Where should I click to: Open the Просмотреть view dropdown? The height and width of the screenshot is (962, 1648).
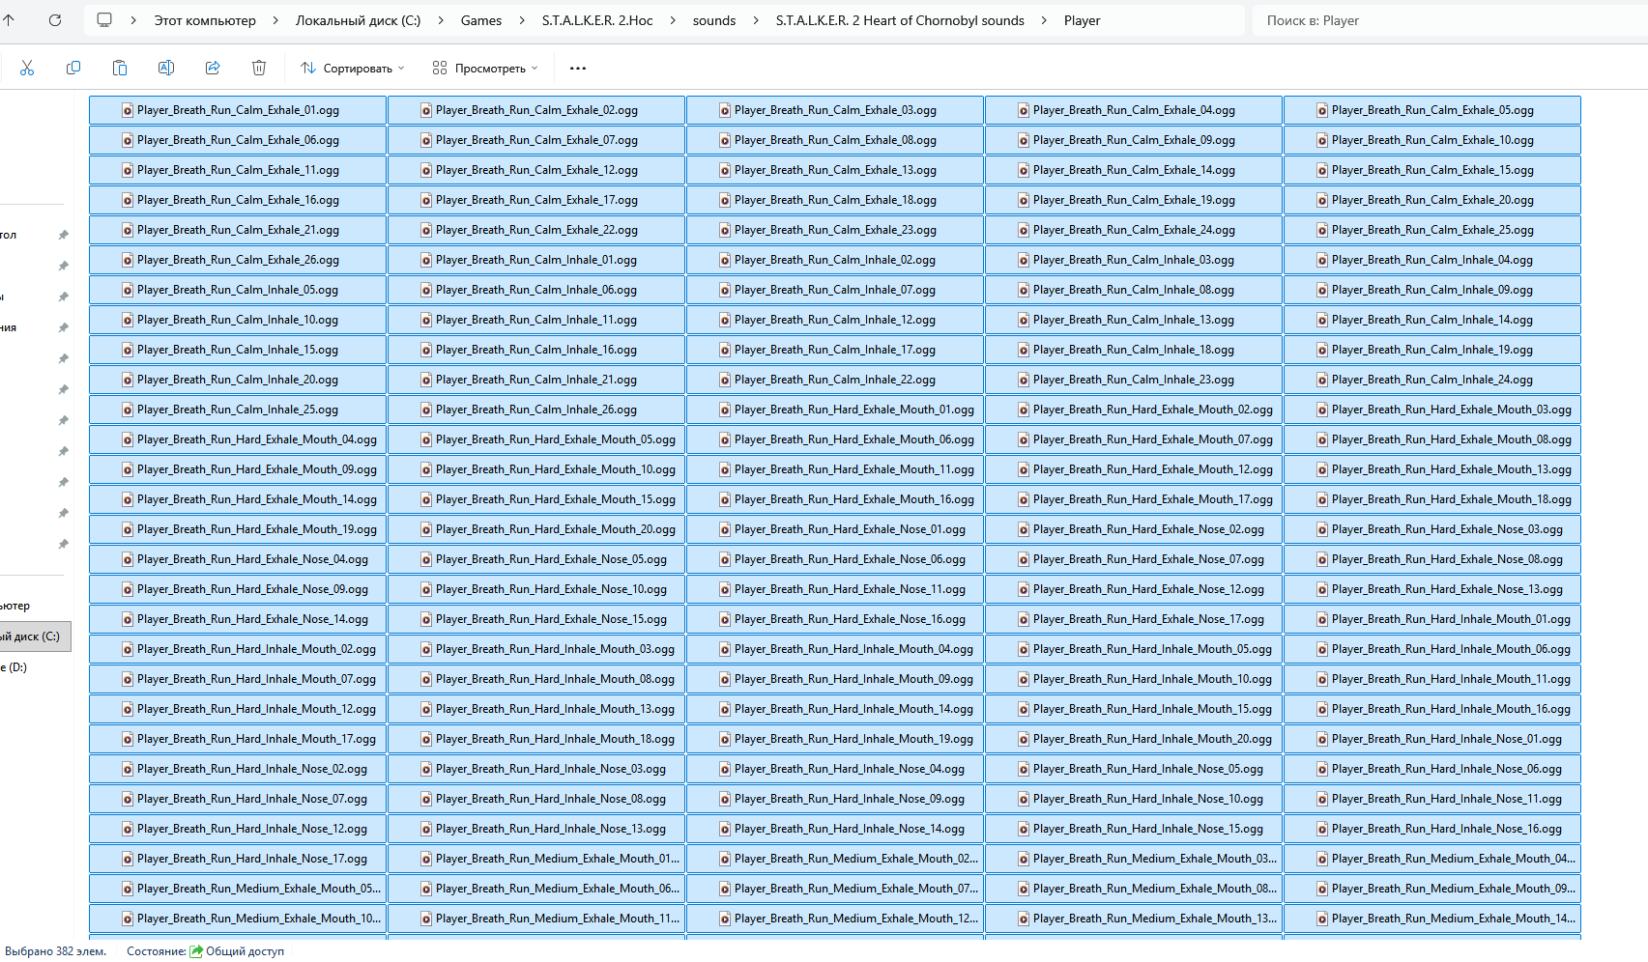pyautogui.click(x=485, y=68)
